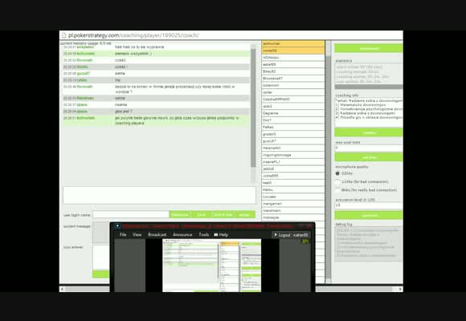The width and height of the screenshot is (466, 321).
Task: Click the page icon in the address bar
Action: click(x=64, y=35)
